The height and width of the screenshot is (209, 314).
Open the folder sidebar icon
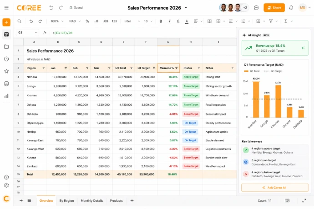[6, 47]
